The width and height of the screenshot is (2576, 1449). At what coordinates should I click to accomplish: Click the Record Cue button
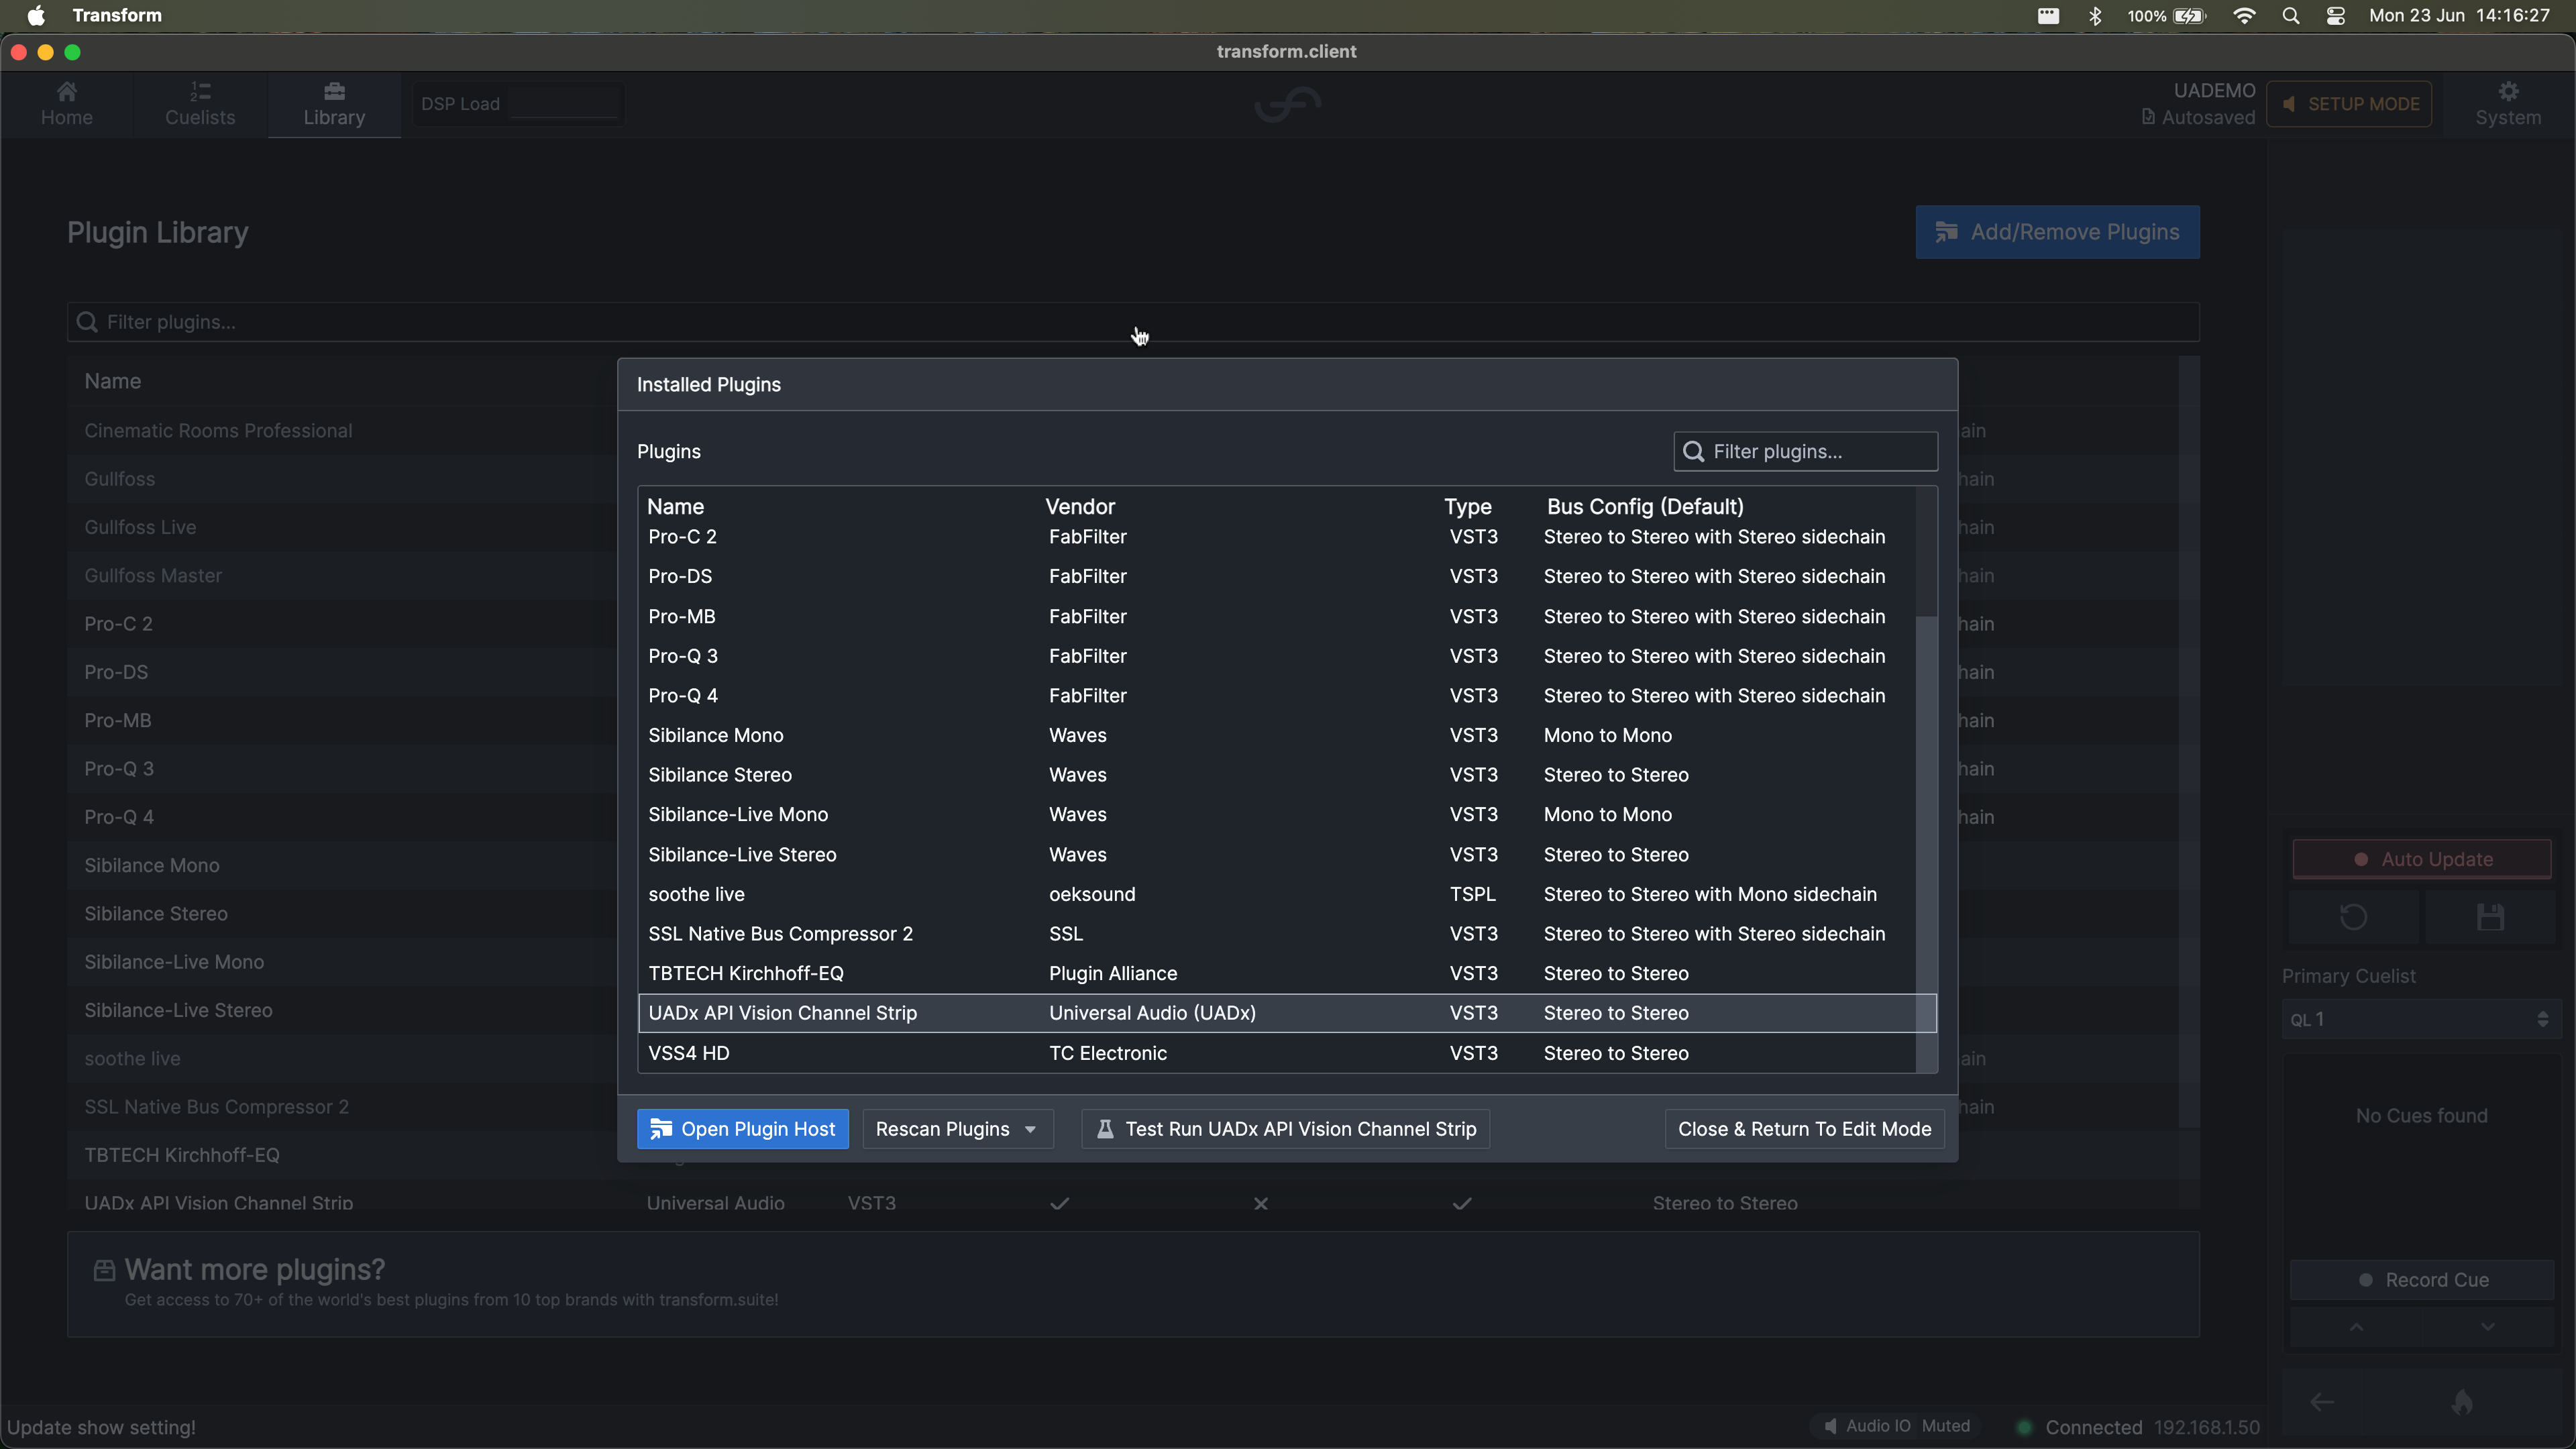pos(2421,1279)
